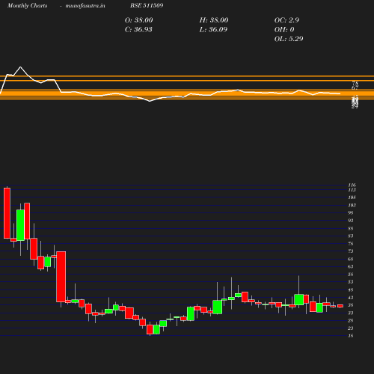Click the close value "C: 36.93"
This screenshot has width=374, height=374.
[x=138, y=29]
